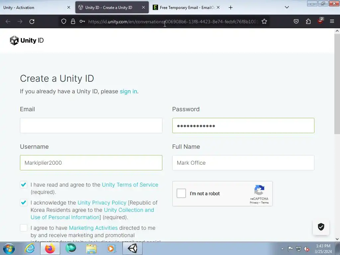Open Windows Explorer folder taskbar icon

click(91, 248)
